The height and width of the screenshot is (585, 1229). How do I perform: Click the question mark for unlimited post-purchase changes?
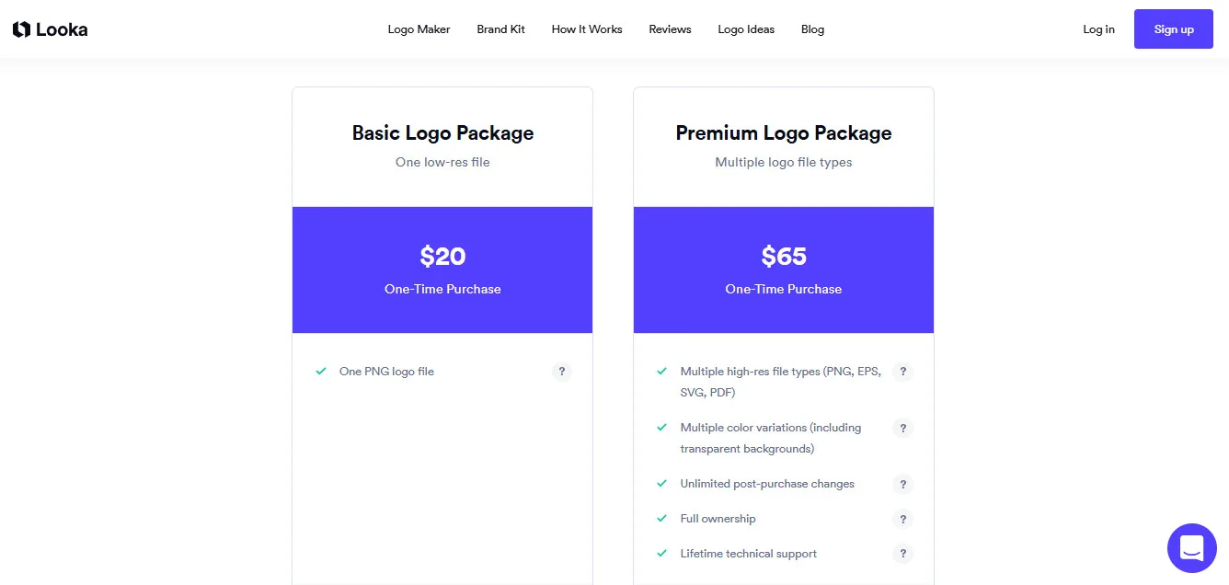[902, 484]
